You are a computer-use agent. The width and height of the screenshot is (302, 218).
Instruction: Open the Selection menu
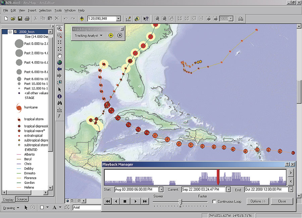(45, 10)
